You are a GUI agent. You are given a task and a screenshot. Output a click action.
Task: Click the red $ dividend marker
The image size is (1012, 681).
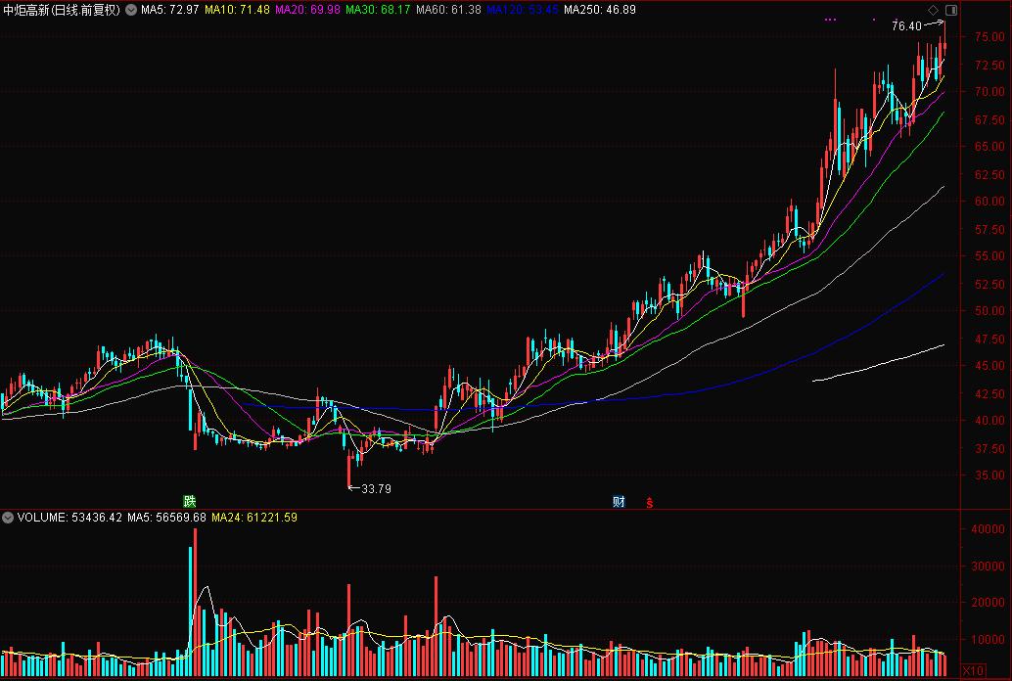[x=649, y=503]
